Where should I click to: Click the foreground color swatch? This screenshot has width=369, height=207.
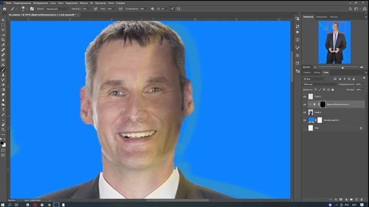click(x=2, y=143)
